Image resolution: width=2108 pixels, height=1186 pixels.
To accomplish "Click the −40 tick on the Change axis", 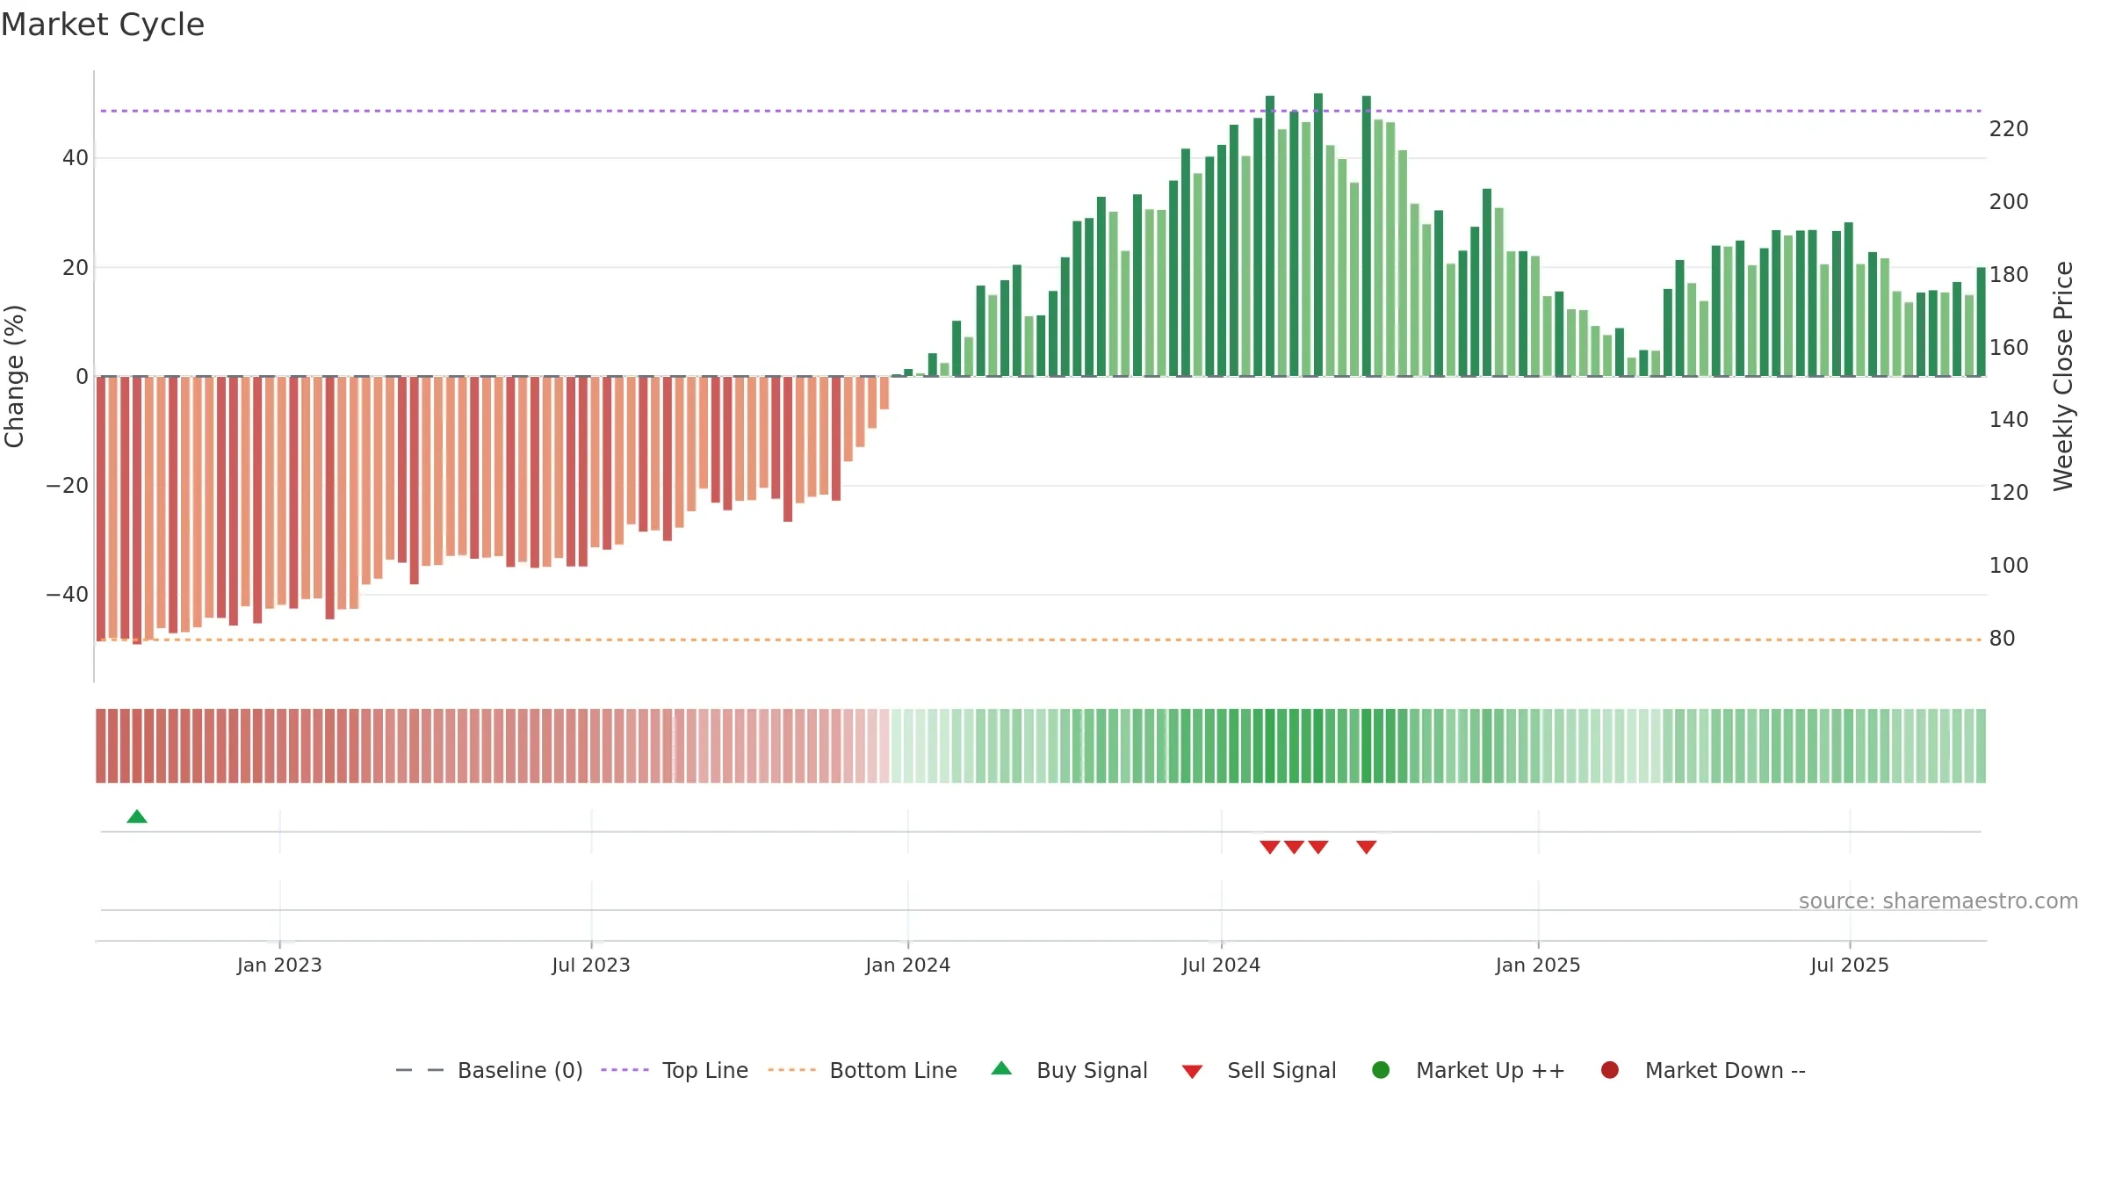I will (68, 595).
